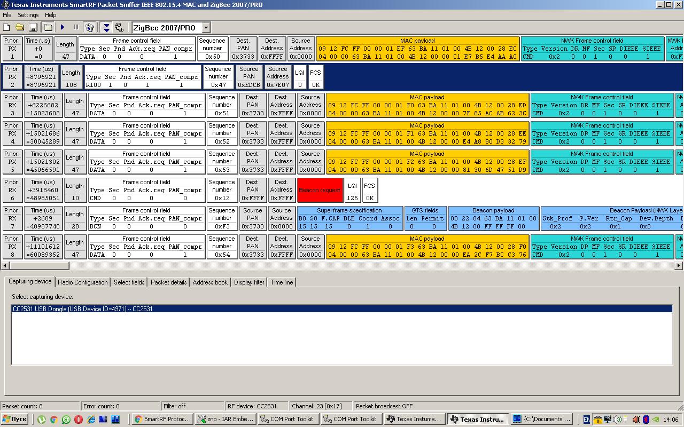Click the Source PAN 0xEDCB cell
This screenshot has height=427, width=684.
(x=249, y=77)
